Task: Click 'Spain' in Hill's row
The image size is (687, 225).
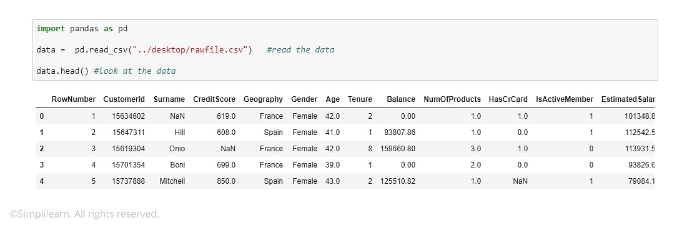Action: [x=274, y=132]
